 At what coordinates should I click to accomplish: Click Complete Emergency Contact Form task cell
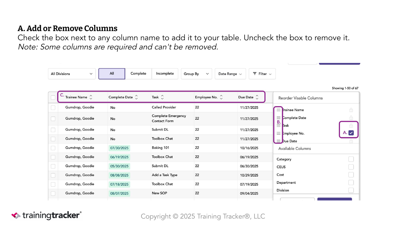(x=169, y=118)
